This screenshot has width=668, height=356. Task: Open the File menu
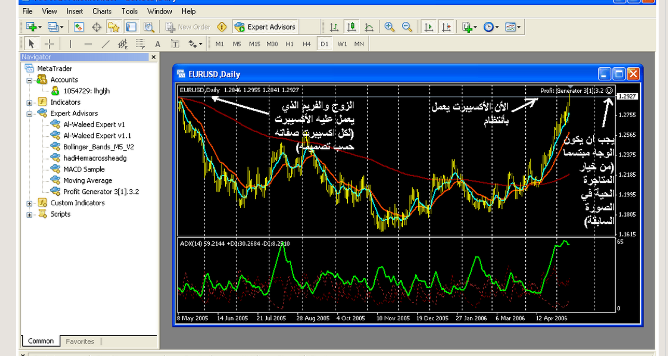click(x=28, y=11)
